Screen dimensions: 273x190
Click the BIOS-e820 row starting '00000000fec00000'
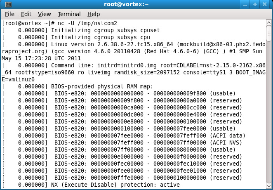coord(122,164)
